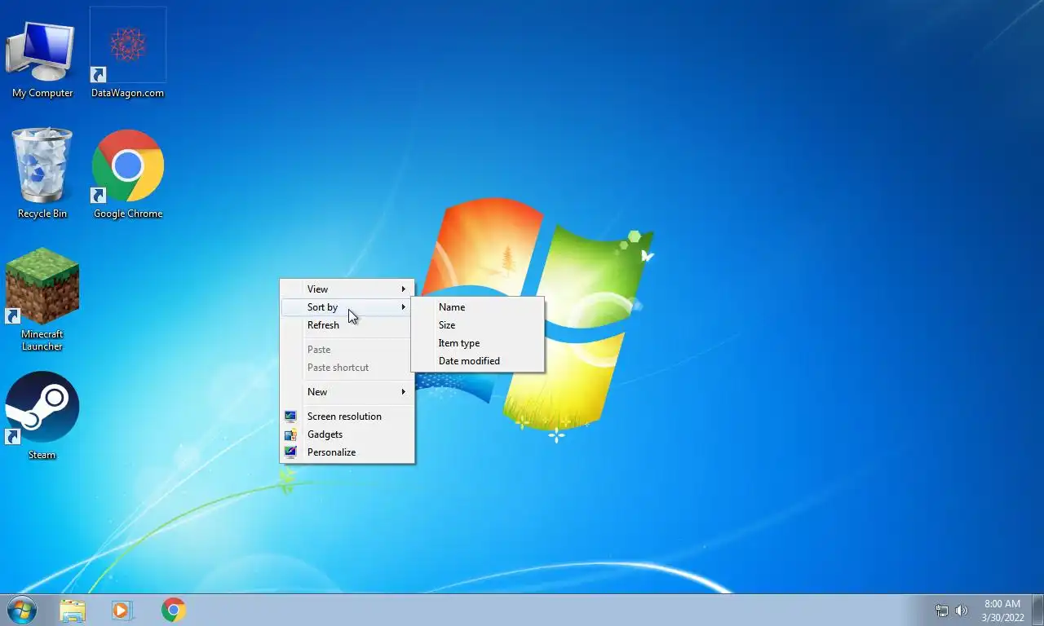Click the View submenu arrow
Screen dimensions: 1044x626
point(403,289)
